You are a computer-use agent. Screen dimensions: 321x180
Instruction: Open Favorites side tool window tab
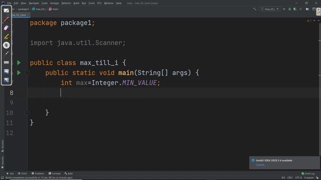pos(3,162)
